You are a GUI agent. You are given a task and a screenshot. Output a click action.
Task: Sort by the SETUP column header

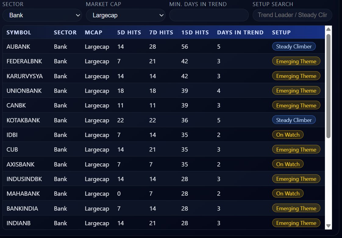(x=281, y=33)
